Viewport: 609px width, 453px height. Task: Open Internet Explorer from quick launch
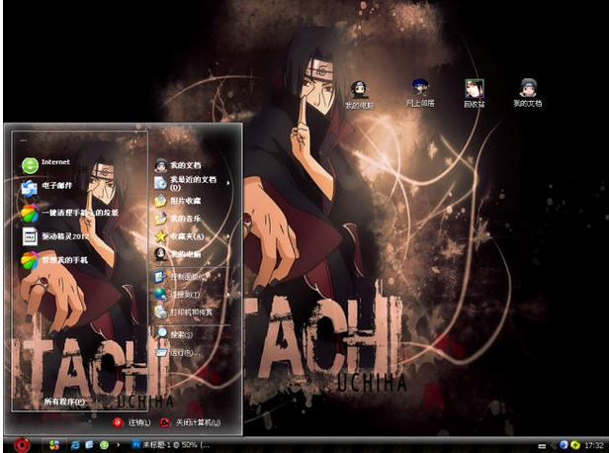[x=75, y=445]
